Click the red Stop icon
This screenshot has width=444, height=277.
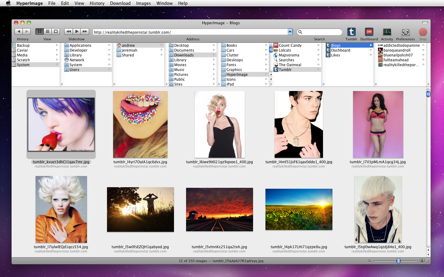[423, 32]
